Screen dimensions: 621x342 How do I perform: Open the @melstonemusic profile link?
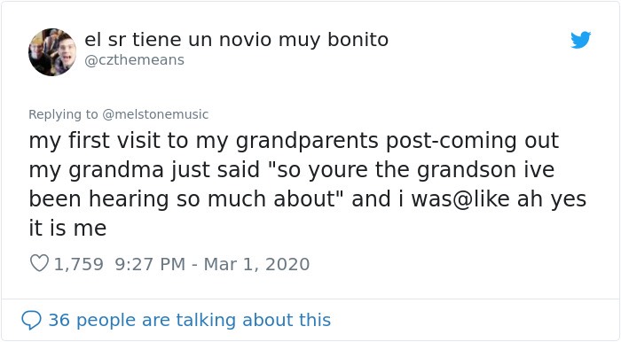pos(155,114)
